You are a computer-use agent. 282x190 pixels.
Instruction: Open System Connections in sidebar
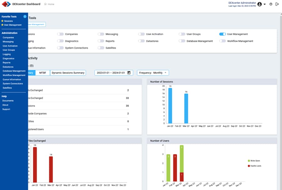[x=13, y=84]
